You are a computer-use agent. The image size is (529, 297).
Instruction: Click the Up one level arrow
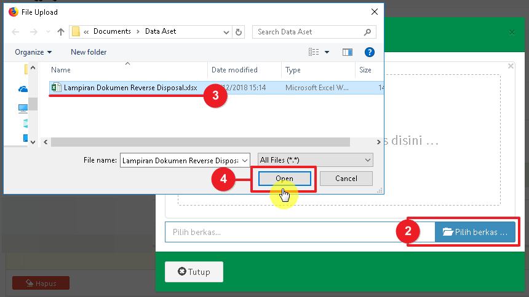[61, 32]
